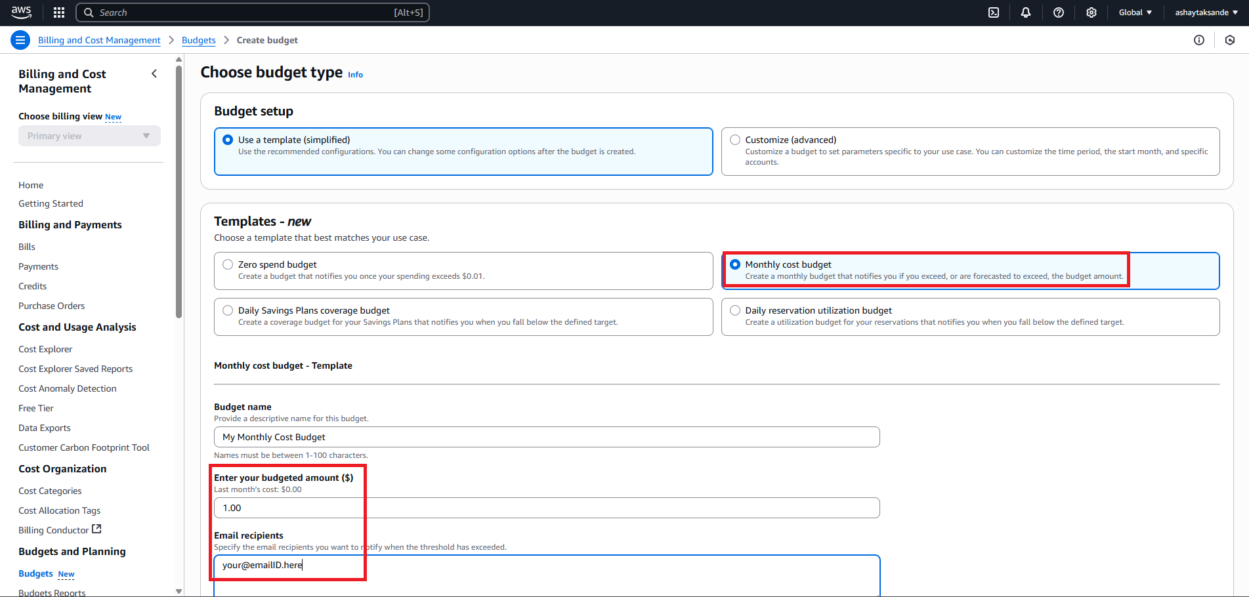Click Billing and Cost Management breadcrumb
Viewport: 1249px width, 597px height.
99,40
